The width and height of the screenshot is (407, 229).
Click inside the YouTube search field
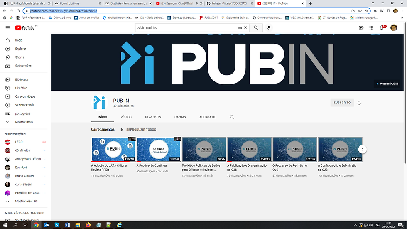pos(186,27)
